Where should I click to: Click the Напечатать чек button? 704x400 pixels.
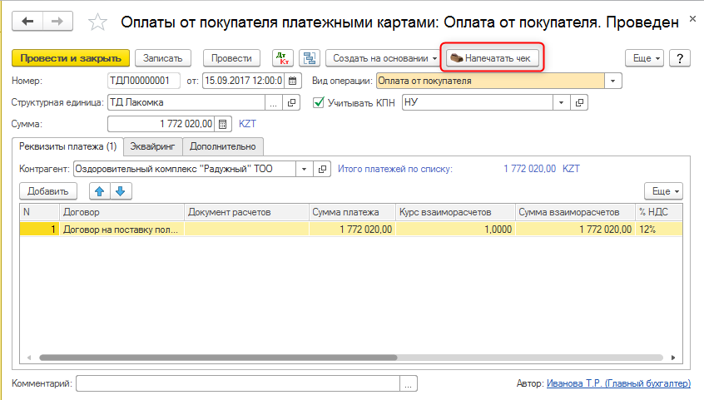pyautogui.click(x=493, y=58)
